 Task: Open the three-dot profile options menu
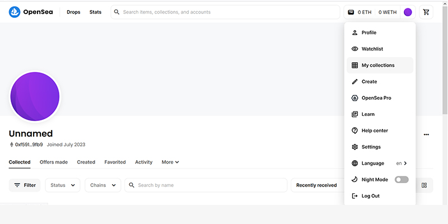[426, 134]
